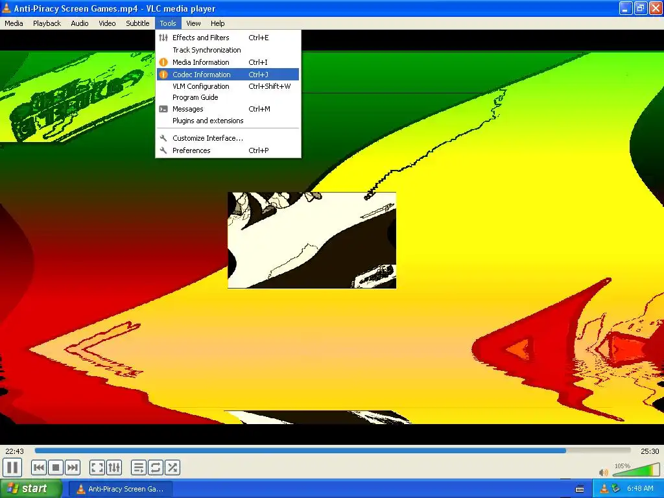This screenshot has width=664, height=498.
Task: Open the Subtitle menu
Action: click(x=137, y=23)
